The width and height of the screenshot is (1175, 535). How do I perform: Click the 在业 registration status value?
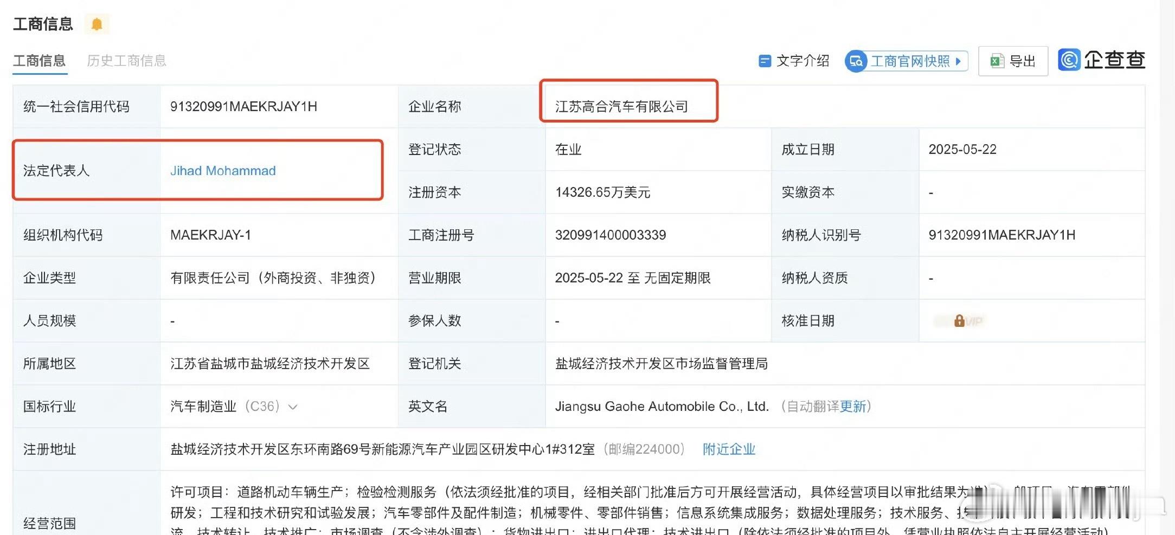click(568, 150)
